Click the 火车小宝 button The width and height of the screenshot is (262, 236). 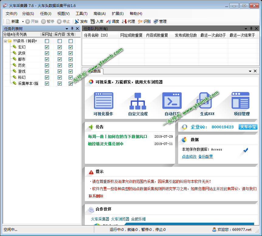pos(248,127)
